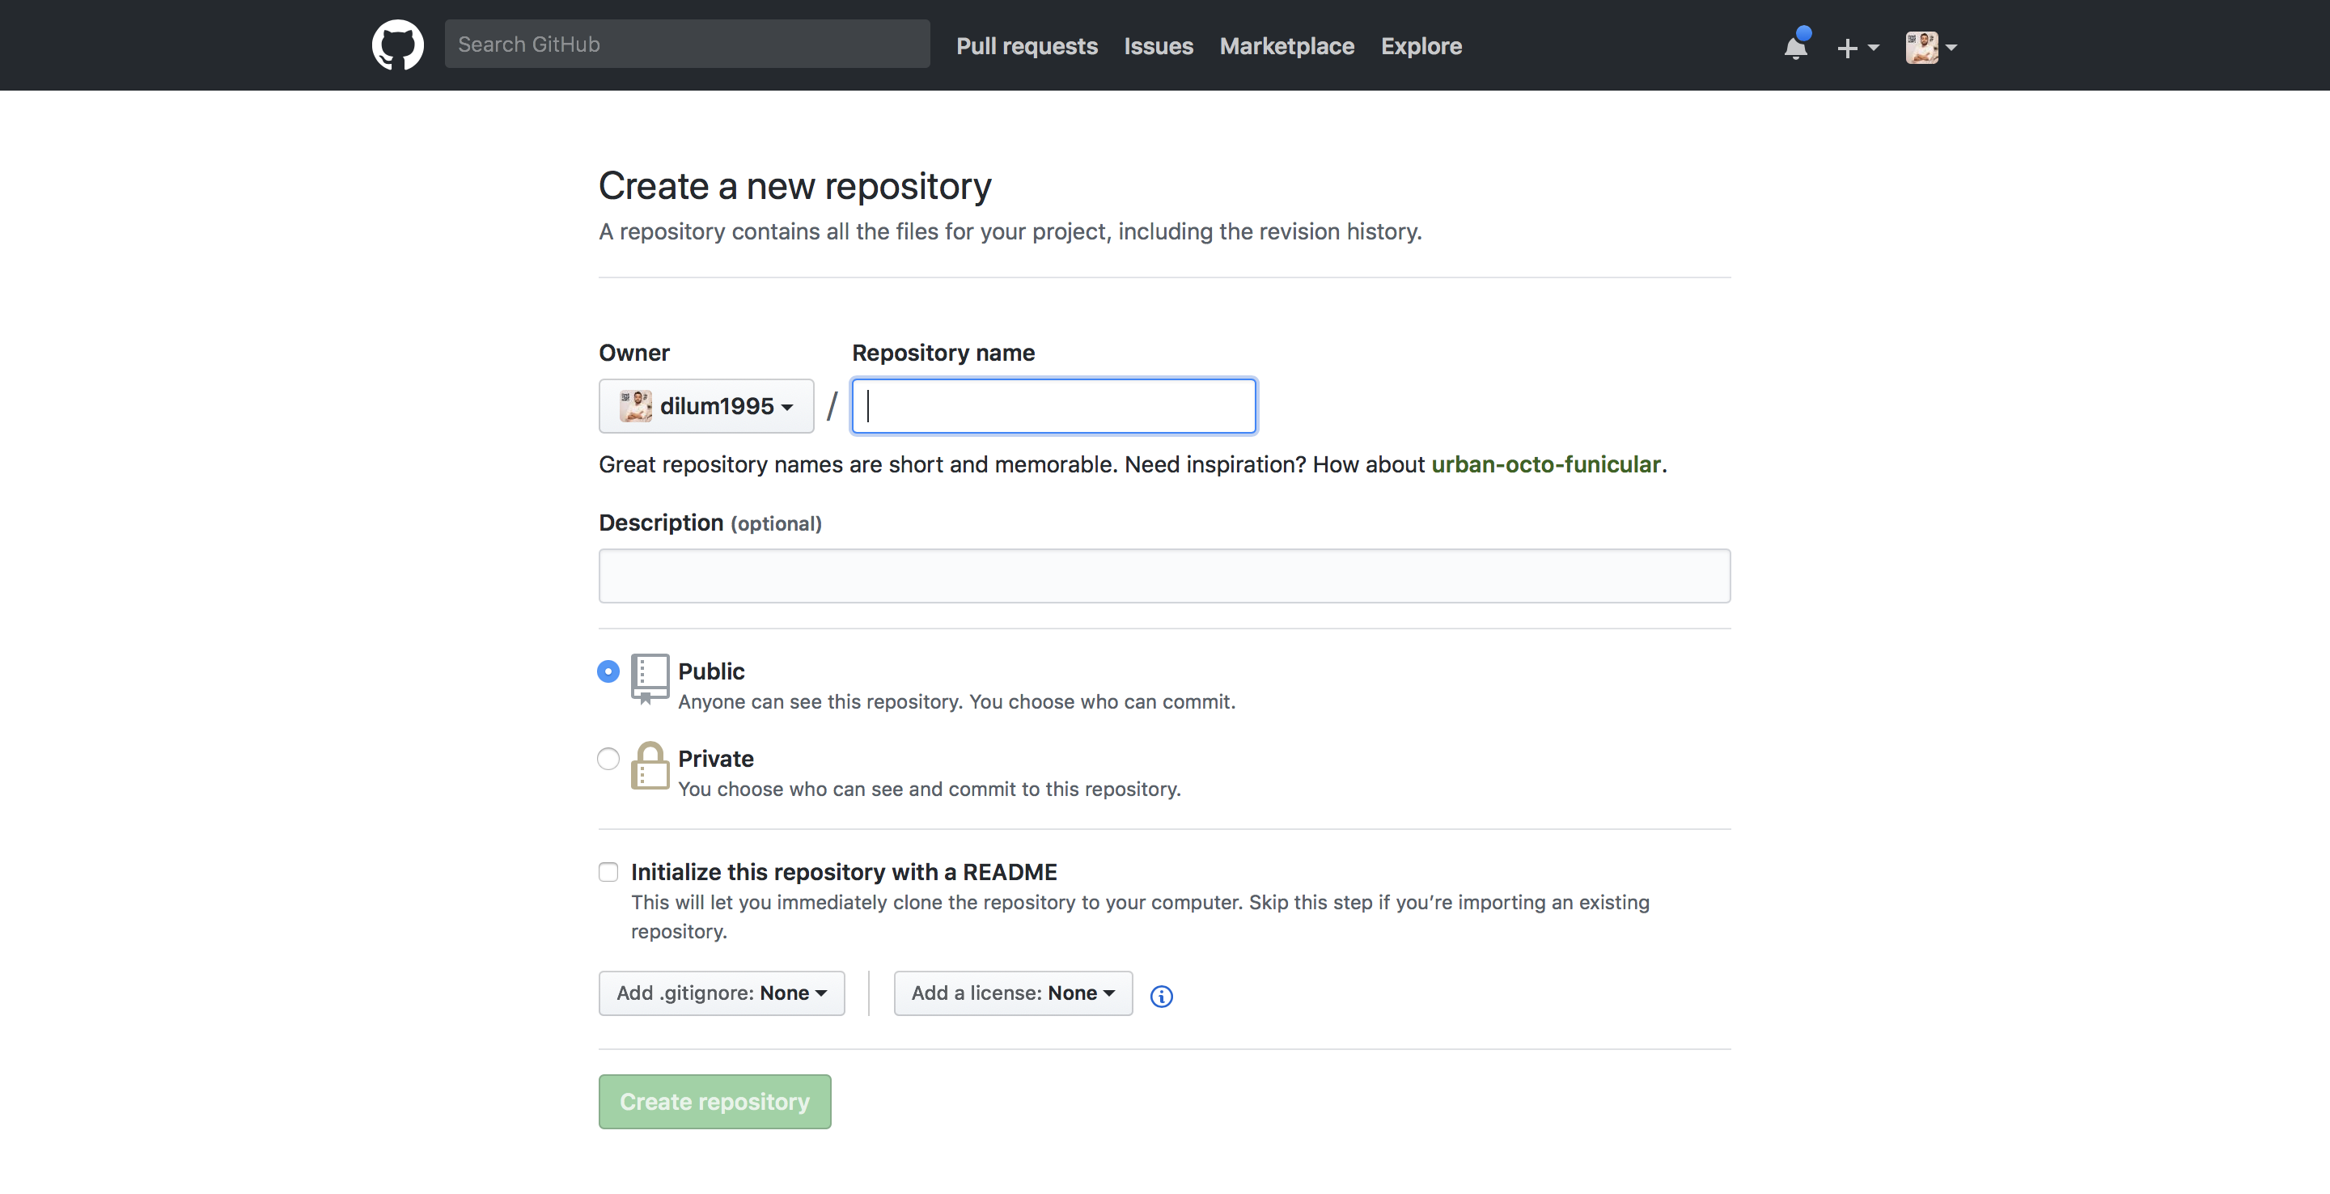Open the user avatar menu in header
The image size is (2330, 1194).
click(1922, 47)
